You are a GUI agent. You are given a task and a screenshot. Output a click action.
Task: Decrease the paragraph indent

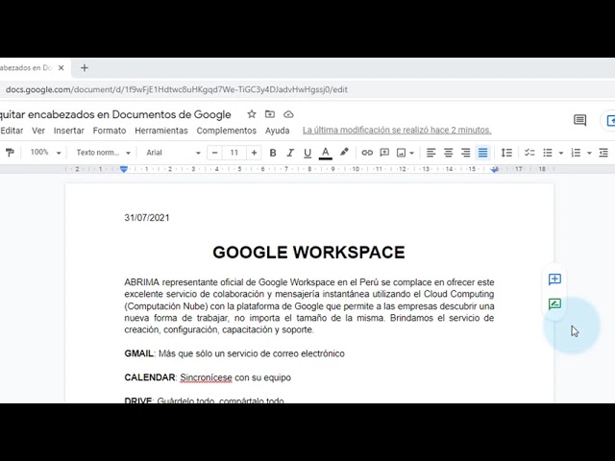coord(603,153)
